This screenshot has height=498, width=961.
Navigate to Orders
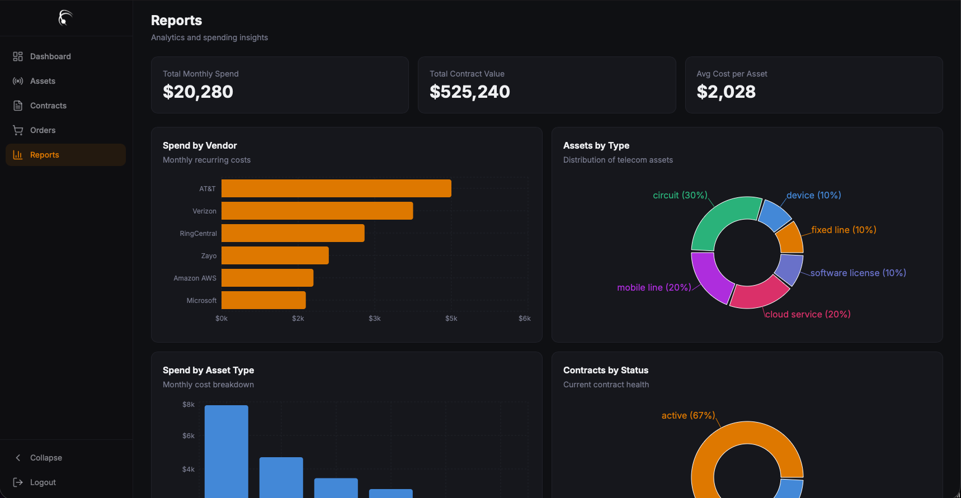click(x=65, y=130)
